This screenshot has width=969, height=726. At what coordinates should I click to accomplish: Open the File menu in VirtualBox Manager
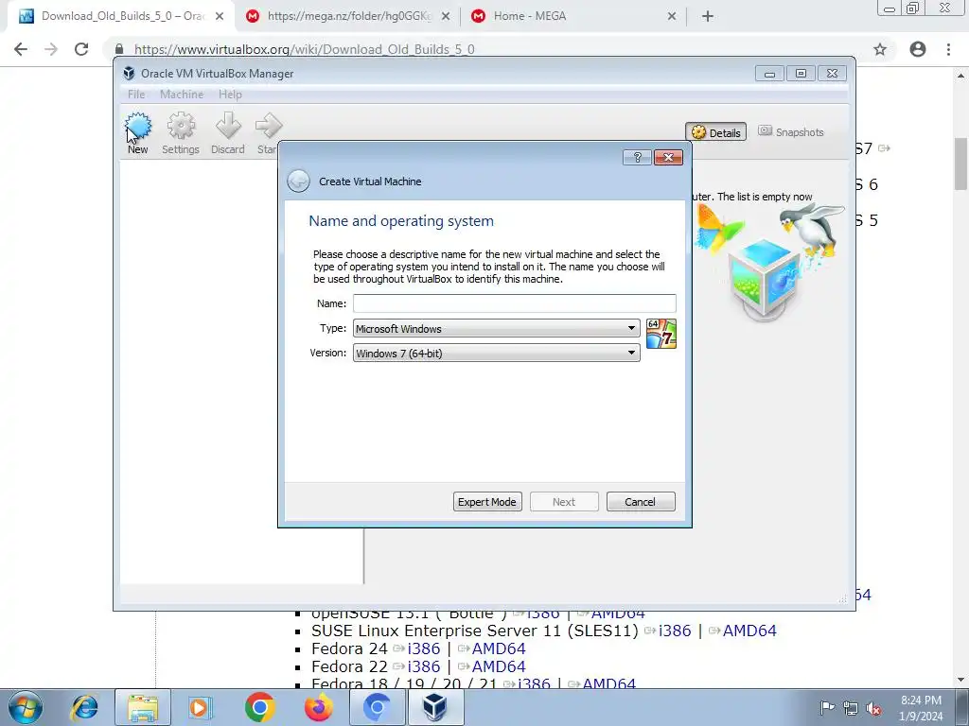(x=136, y=95)
